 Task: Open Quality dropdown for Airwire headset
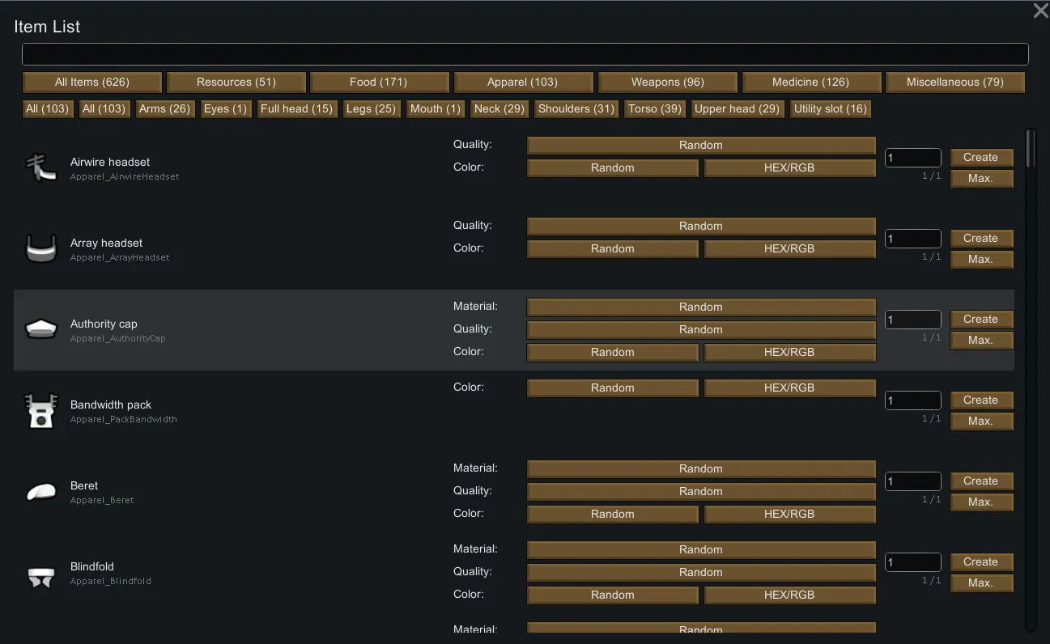coord(700,146)
